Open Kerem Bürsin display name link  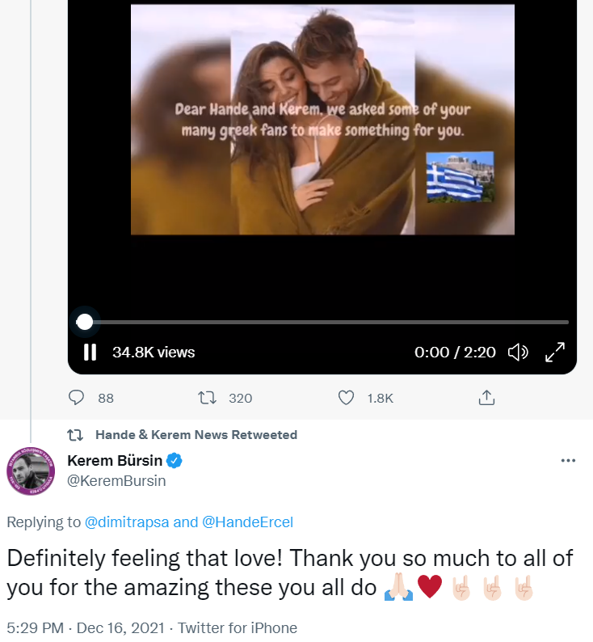(x=114, y=461)
